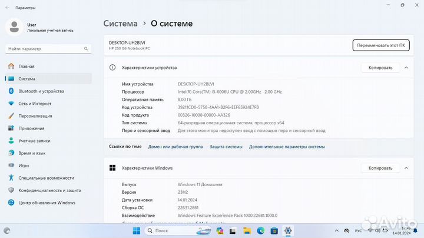The image size is (424, 238).
Task: Click Переименовать этот ПК button
Action: click(x=381, y=45)
